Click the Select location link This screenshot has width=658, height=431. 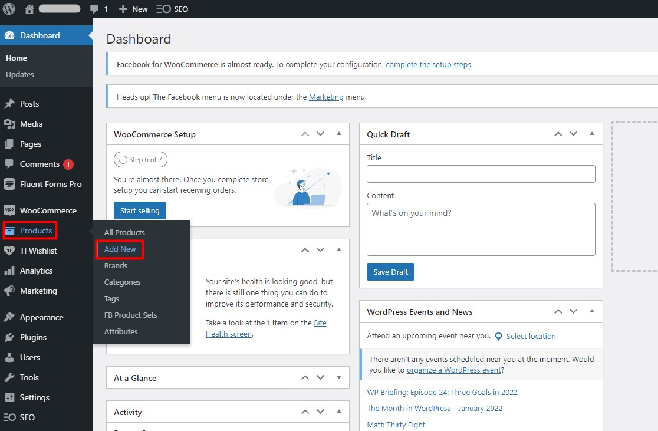click(531, 336)
